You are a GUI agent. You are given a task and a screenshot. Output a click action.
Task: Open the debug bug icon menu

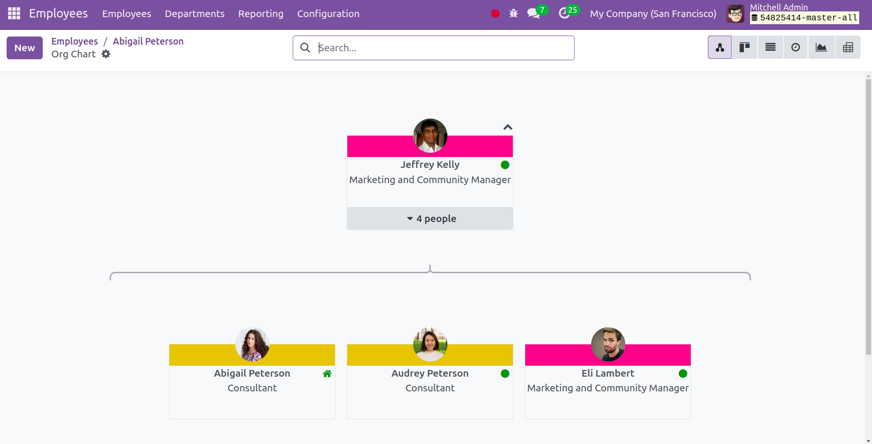pos(514,14)
